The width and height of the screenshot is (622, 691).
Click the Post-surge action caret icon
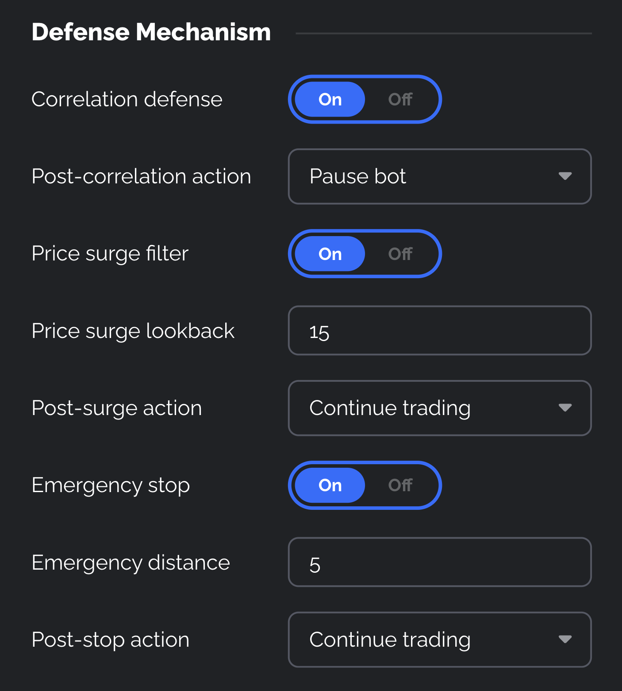point(565,408)
